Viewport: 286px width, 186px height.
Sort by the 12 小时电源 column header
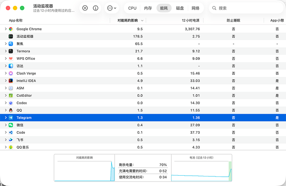pos(191,20)
